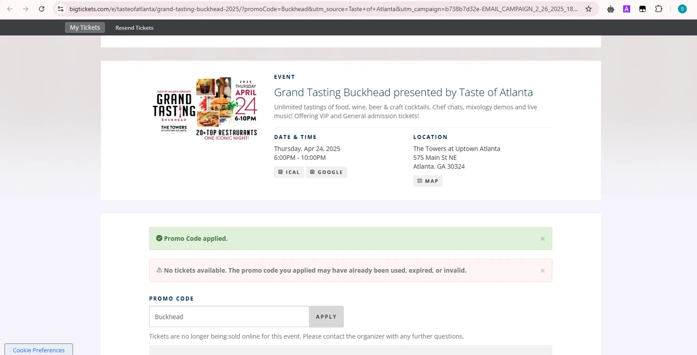Click the 'LOCATION' heading
Image resolution: width=697 pixels, height=355 pixels.
[x=430, y=137]
